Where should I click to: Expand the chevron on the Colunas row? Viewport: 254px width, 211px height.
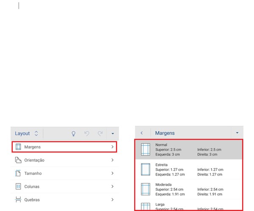pyautogui.click(x=113, y=187)
